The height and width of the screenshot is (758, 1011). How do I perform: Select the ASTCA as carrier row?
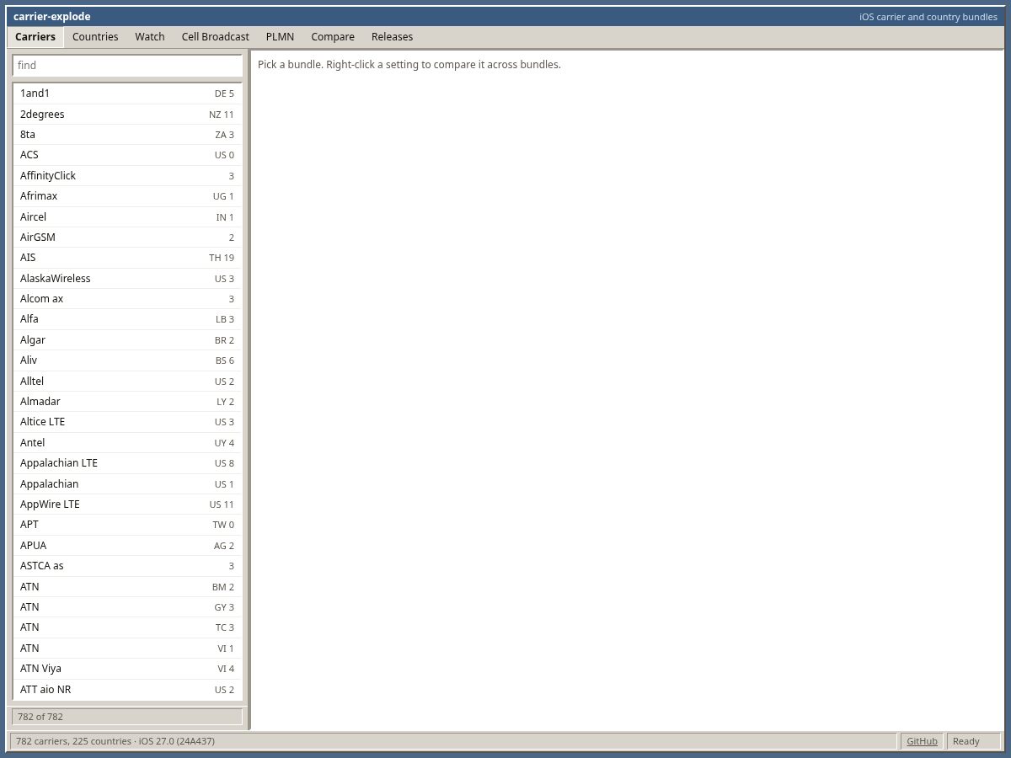tap(127, 566)
